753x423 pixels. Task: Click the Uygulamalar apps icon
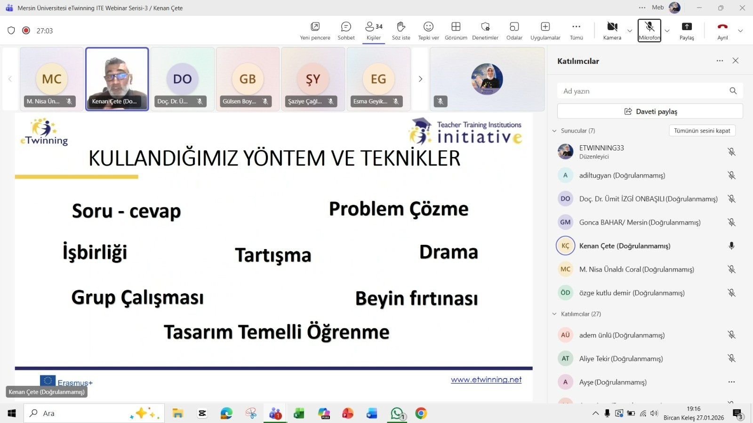[545, 31]
